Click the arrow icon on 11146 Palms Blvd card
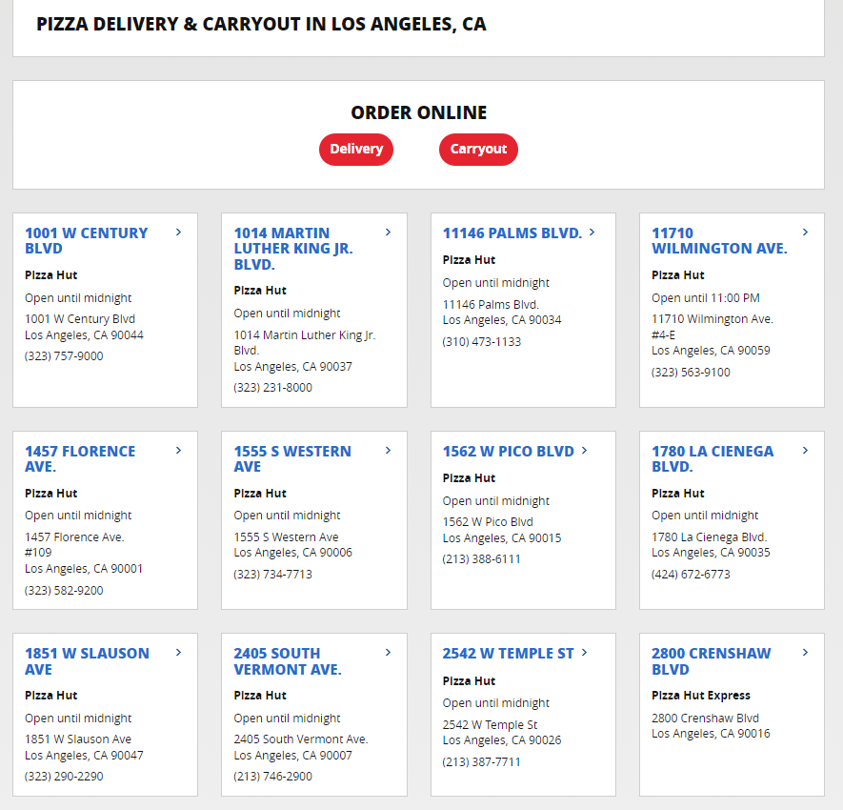The height and width of the screenshot is (810, 843). tap(592, 232)
